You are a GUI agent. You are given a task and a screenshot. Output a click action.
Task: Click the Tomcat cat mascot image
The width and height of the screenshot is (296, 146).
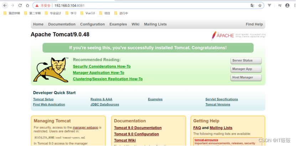coord(51,70)
